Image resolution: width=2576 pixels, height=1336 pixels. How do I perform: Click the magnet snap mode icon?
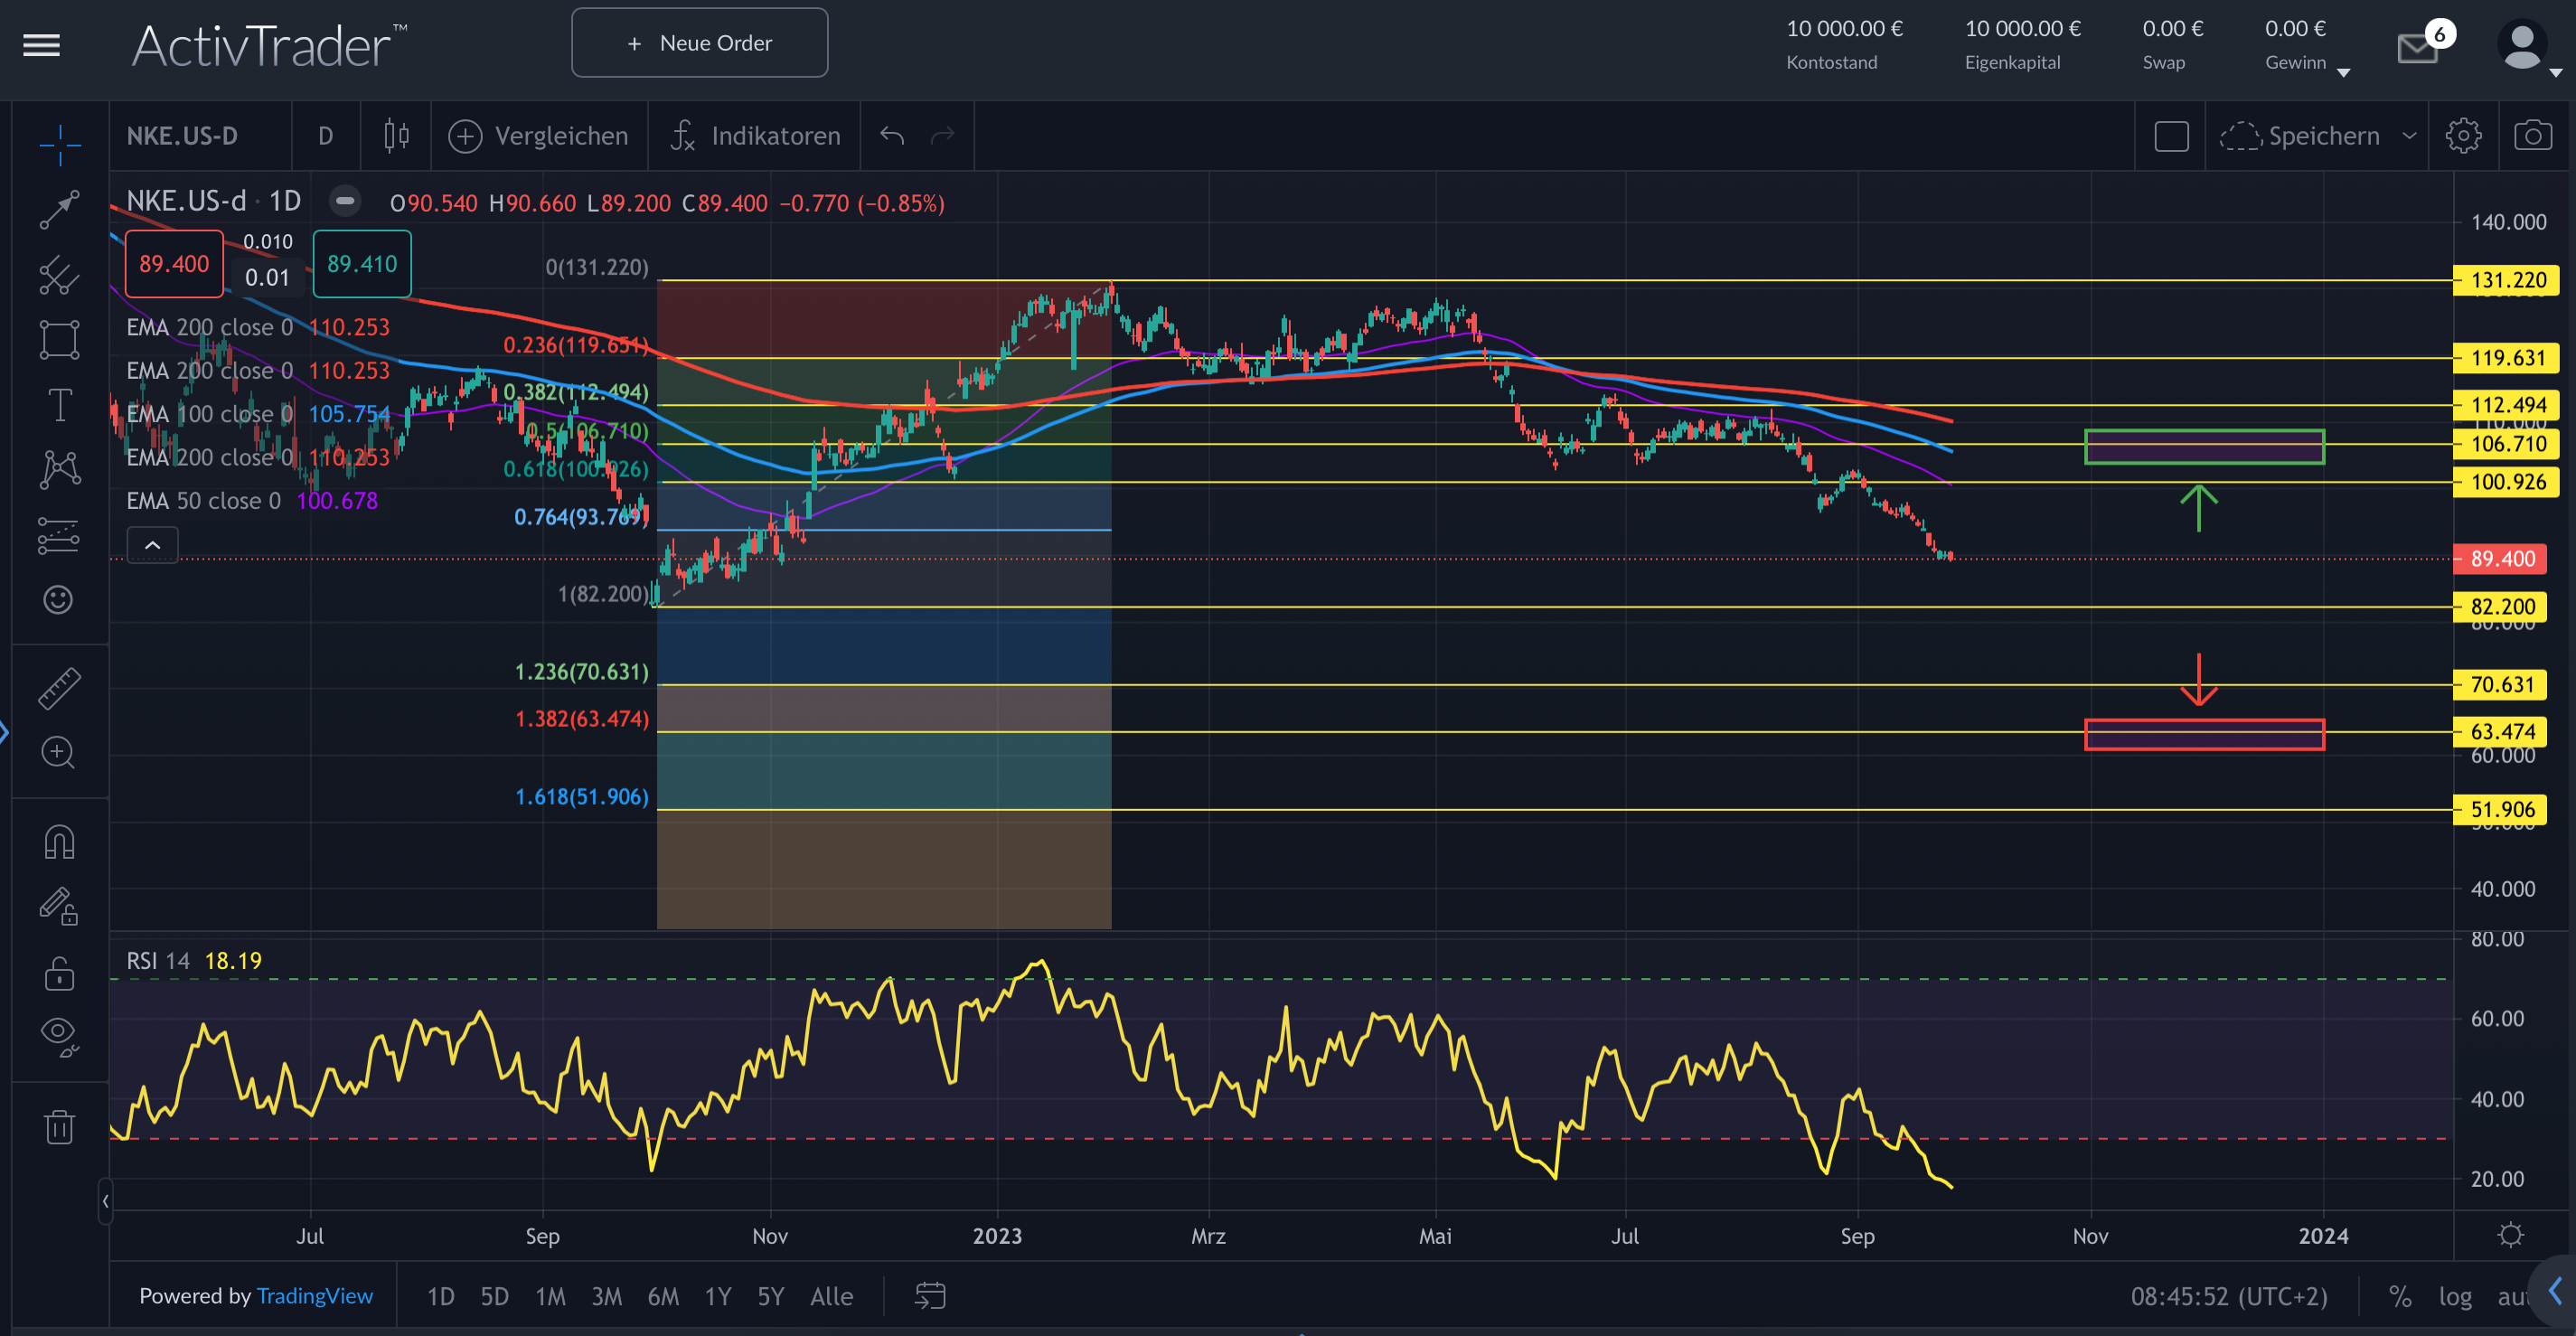click(59, 842)
